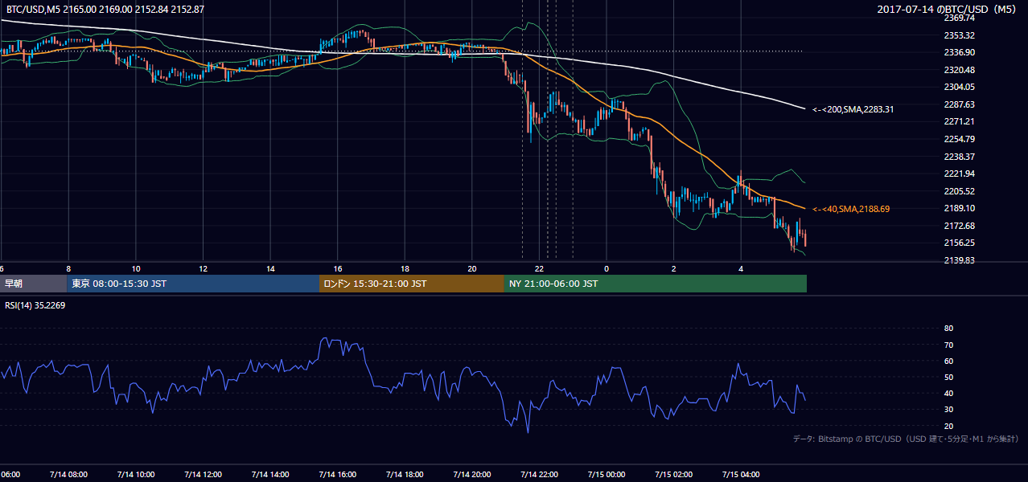Click the bottom time label 7/15 00:00
Image resolution: width=1028 pixels, height=482 pixels.
coord(606,475)
